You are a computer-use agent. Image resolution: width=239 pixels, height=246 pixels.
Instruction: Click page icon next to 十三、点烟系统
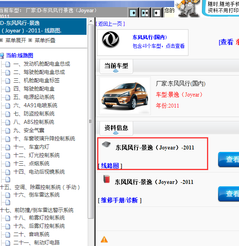[8, 164]
